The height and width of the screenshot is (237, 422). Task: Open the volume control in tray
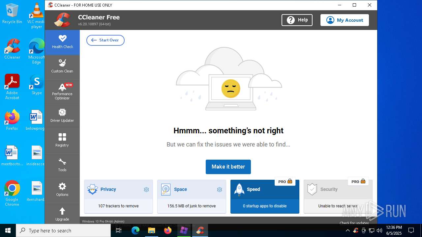[379, 230]
